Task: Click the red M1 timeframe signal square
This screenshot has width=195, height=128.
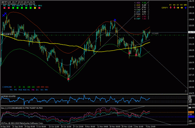Action: click(x=4, y=8)
